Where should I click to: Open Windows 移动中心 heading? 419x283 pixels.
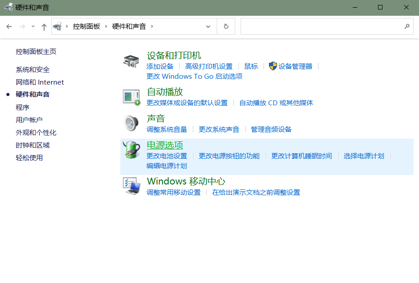186,181
